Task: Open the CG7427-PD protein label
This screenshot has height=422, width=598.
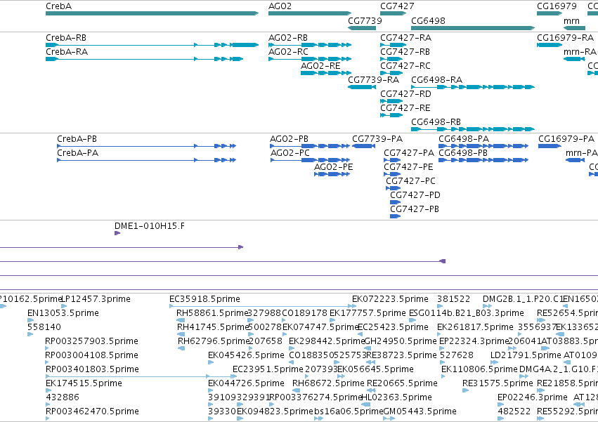Action: pos(415,195)
